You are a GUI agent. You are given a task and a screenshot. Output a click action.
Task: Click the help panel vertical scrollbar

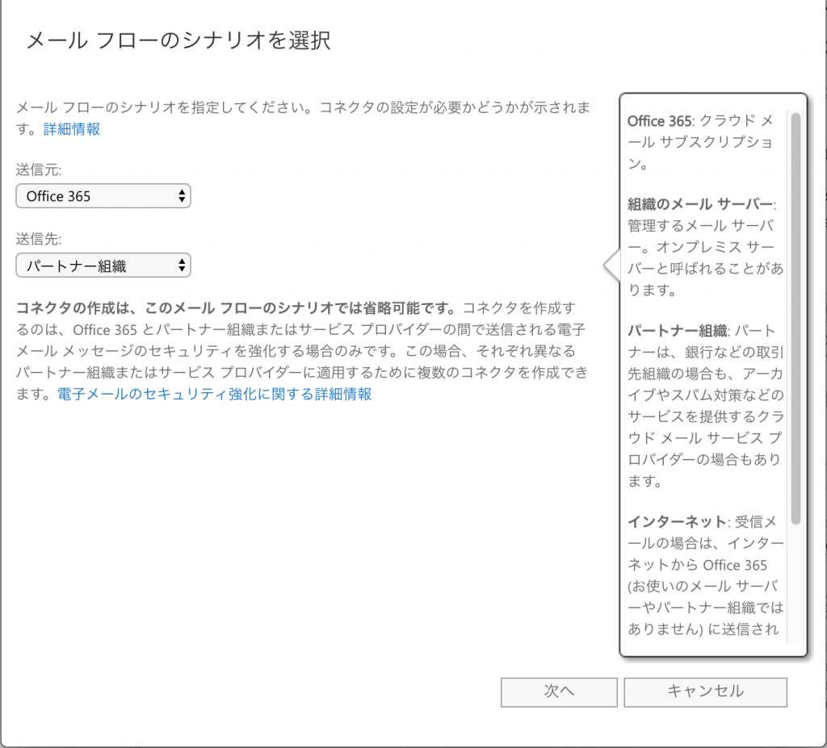pyautogui.click(x=796, y=319)
